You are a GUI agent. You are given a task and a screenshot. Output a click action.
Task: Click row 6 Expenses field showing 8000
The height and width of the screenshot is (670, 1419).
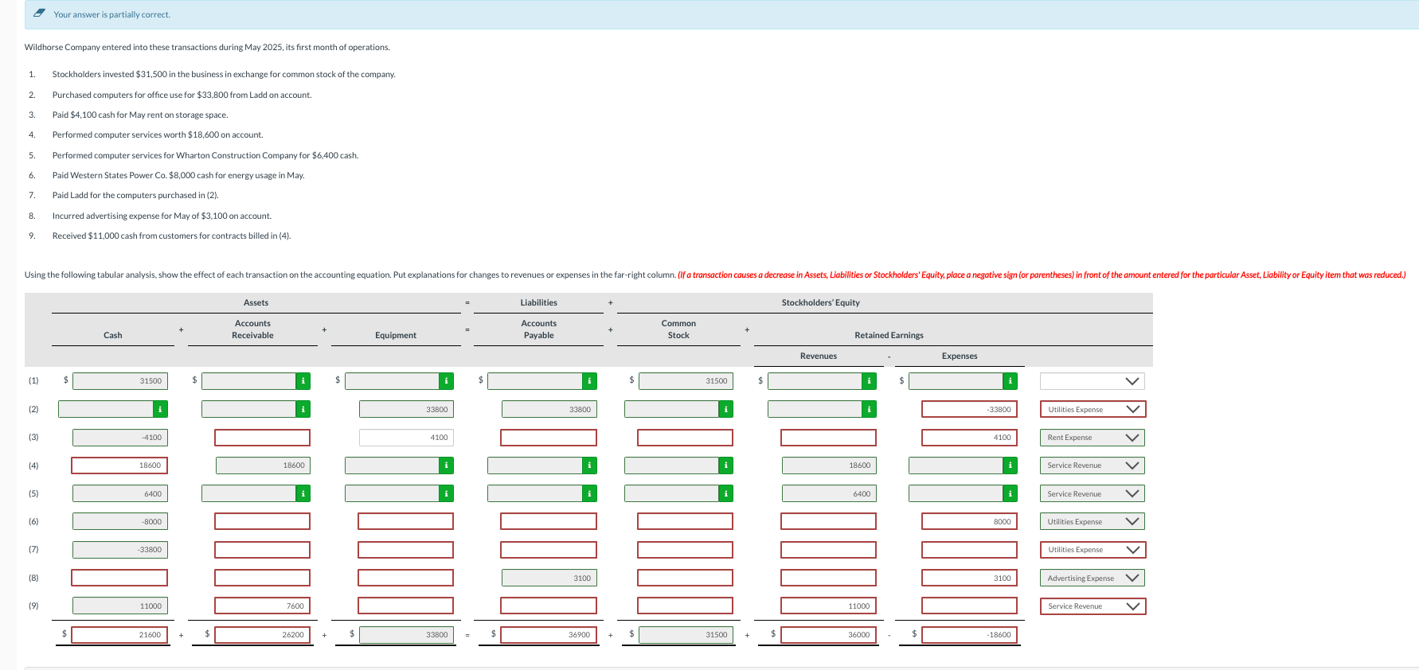[969, 522]
